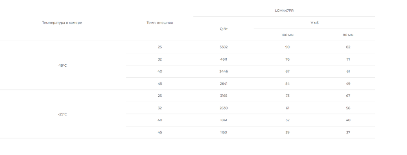Image resolution: width=407 pixels, height=155 pixels.
Task: Click the 5382 power value cell
Action: coord(223,47)
